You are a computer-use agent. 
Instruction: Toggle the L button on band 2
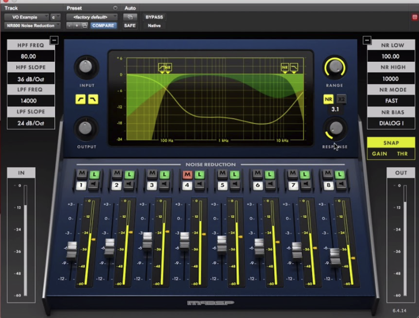coord(129,174)
